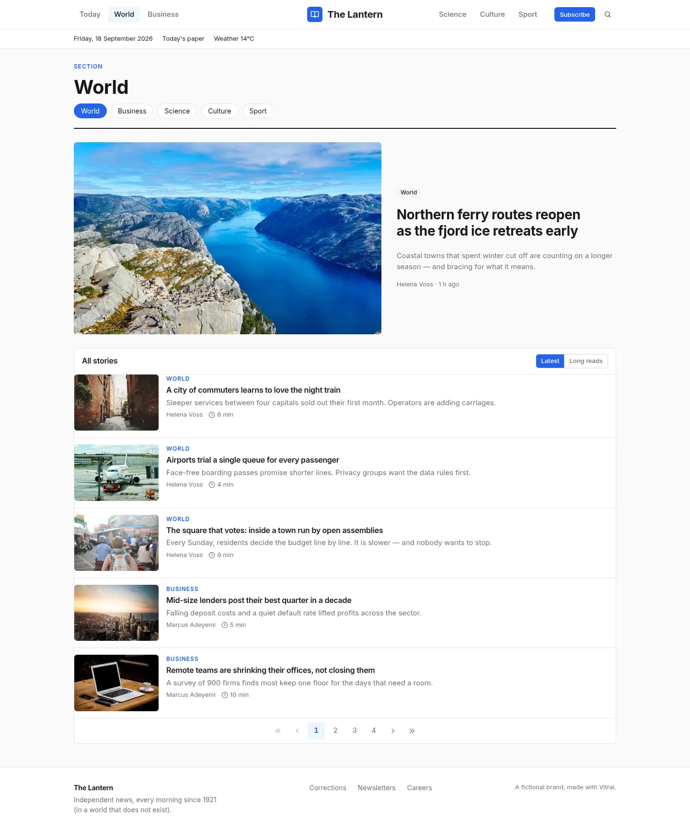Click World tag above ferry headline

(409, 193)
